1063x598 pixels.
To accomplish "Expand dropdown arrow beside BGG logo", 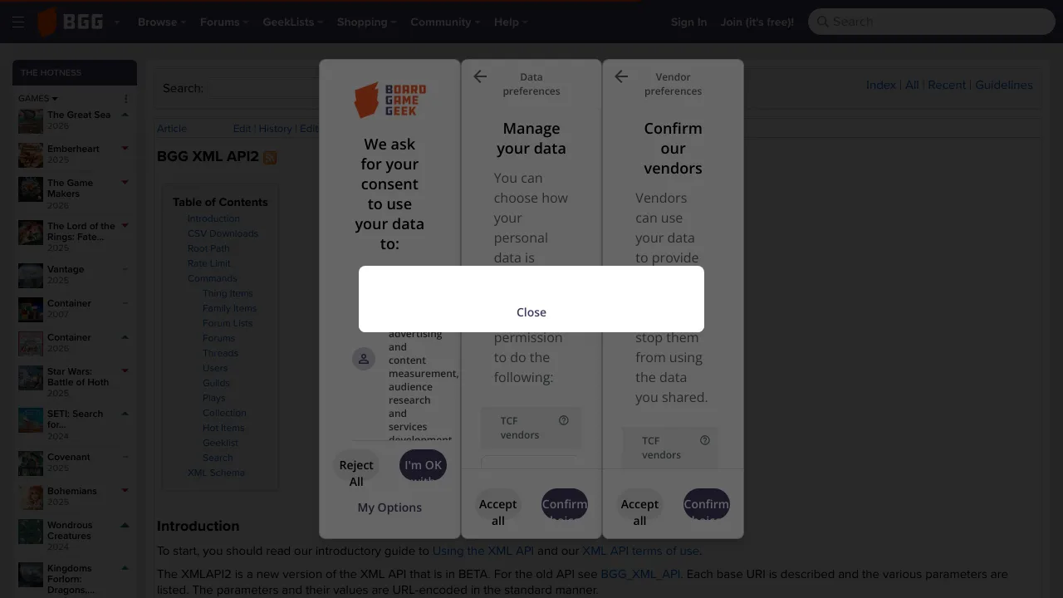I will point(117,22).
